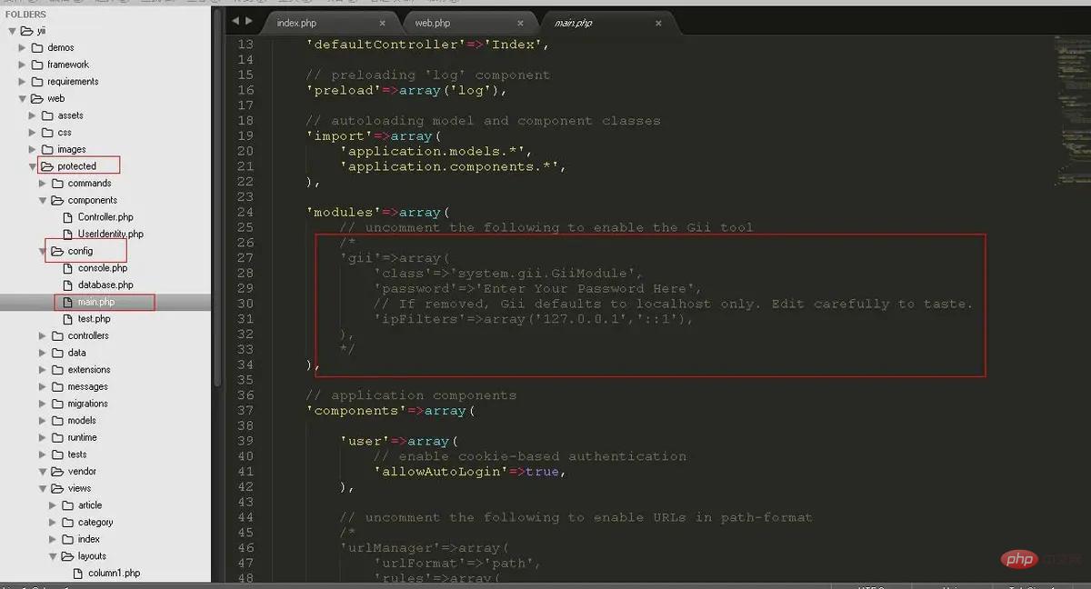Click the forward navigation arrow near the tab bar
This screenshot has width=1091, height=589.
point(249,21)
